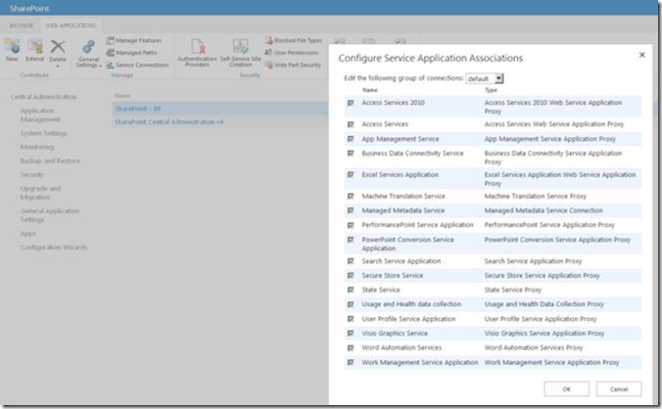This screenshot has width=662, height=409.
Task: Toggle Work Management Service Application checkbox
Action: pyautogui.click(x=351, y=362)
